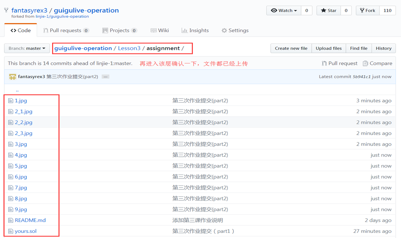Open commit History

coord(384,48)
